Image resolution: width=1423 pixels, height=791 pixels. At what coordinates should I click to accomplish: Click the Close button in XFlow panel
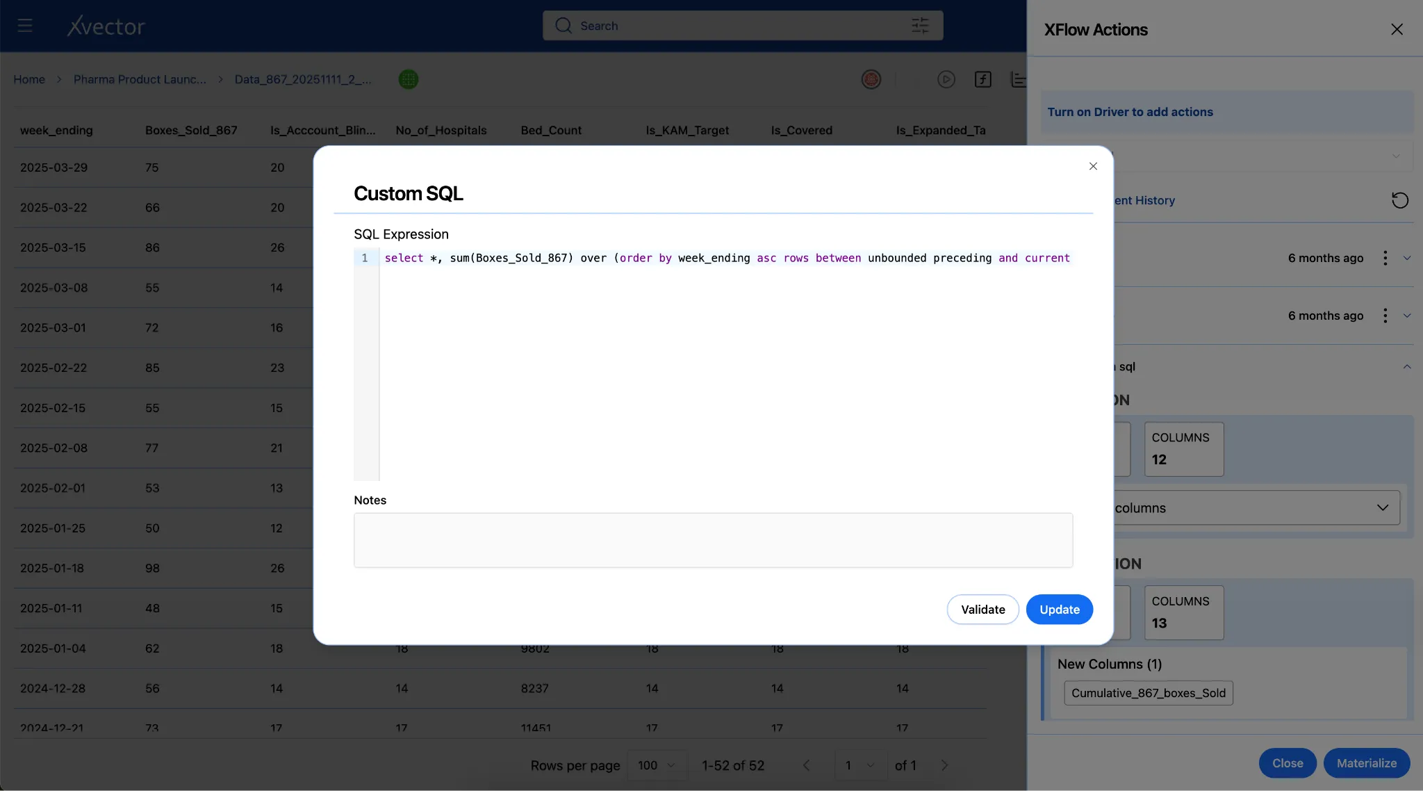1287,763
